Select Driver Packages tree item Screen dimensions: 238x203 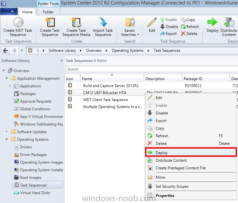(x=31, y=155)
